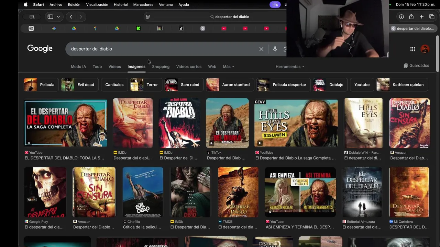Open the ChatGPT favorite in bookmarks bar
440x247 pixels.
click(31, 28)
